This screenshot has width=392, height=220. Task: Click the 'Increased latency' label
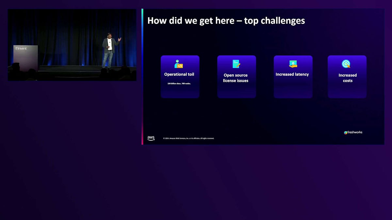pyautogui.click(x=292, y=74)
